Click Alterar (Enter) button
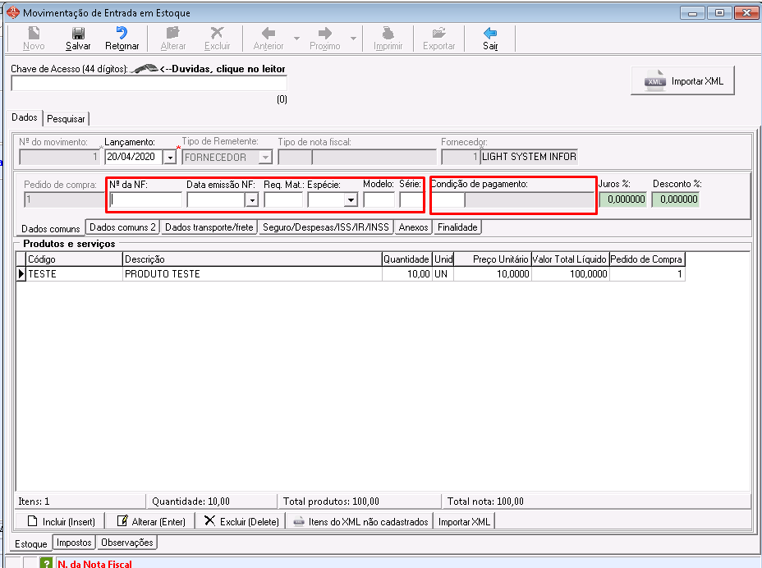The width and height of the screenshot is (762, 568). [x=150, y=521]
